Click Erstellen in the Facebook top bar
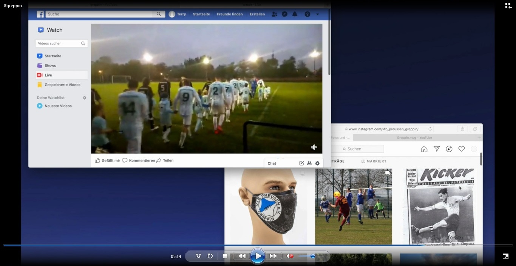This screenshot has height=266, width=516. point(257,14)
